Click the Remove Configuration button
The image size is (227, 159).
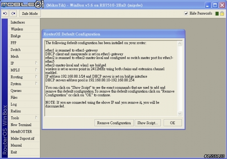tap(114, 123)
